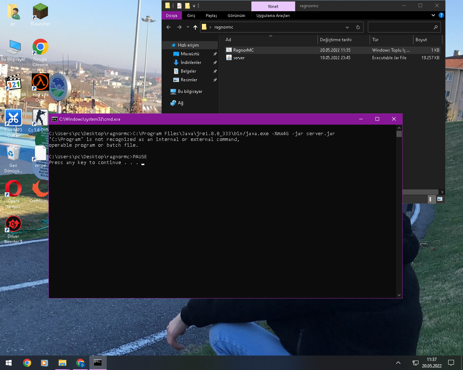The height and width of the screenshot is (370, 463).
Task: Click the ragnormc address bar path
Action: click(x=224, y=27)
